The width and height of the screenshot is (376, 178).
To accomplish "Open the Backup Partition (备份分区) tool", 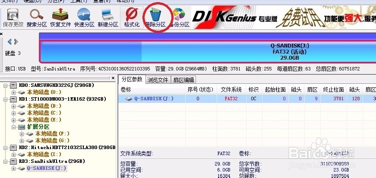I will coord(180,17).
